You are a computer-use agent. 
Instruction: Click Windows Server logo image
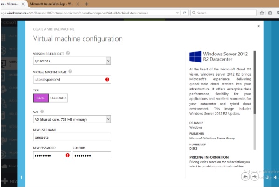click(x=195, y=57)
